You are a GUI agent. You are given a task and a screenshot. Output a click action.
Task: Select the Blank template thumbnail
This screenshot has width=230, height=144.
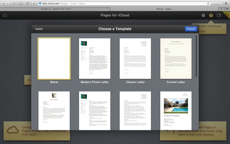54,58
